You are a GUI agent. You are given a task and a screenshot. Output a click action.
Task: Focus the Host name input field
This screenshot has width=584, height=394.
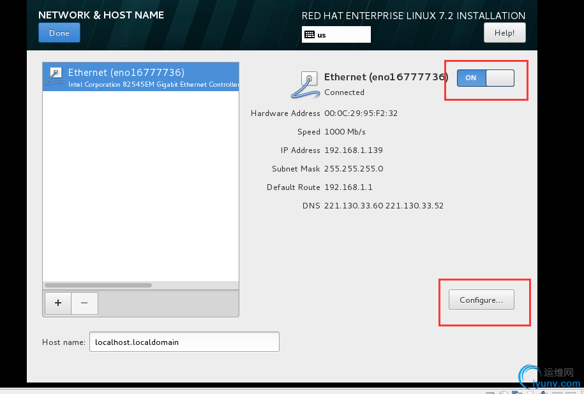[x=184, y=342]
